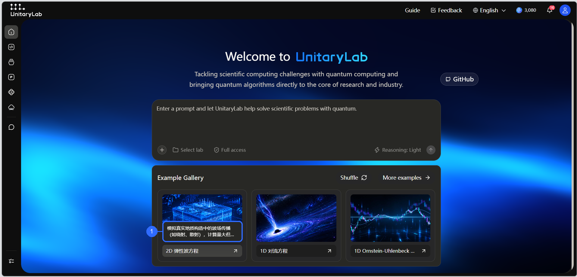The width and height of the screenshot is (577, 277).
Task: Open the user profile avatar
Action: [x=565, y=10]
